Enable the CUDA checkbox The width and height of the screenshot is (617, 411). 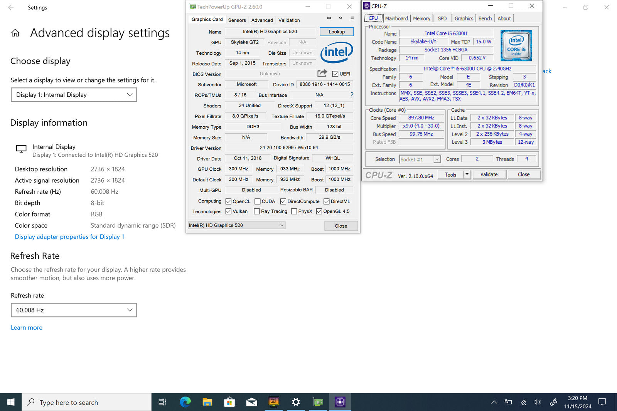(x=258, y=201)
